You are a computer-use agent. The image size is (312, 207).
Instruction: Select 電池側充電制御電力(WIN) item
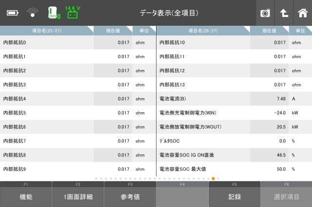tap(234, 113)
